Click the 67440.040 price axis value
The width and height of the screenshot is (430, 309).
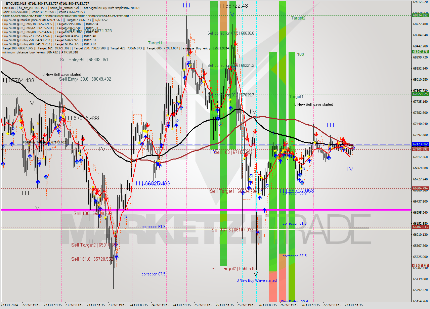tap(420, 124)
